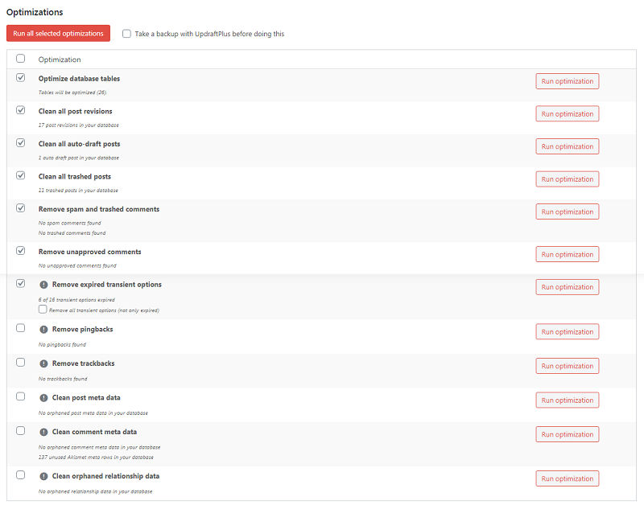Uncheck Remove expired transient options
This screenshot has height=509, width=644.
[x=21, y=283]
